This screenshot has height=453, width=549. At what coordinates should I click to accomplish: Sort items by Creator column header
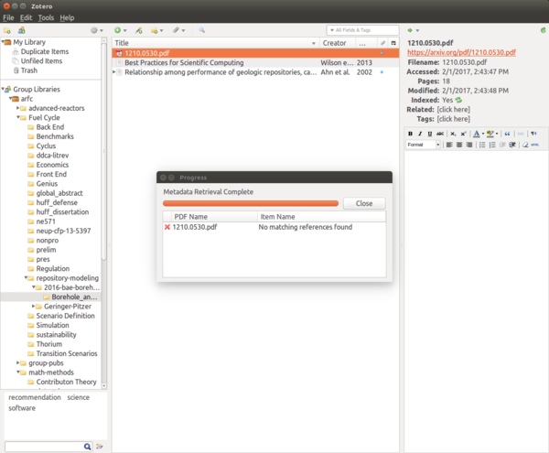(337, 43)
